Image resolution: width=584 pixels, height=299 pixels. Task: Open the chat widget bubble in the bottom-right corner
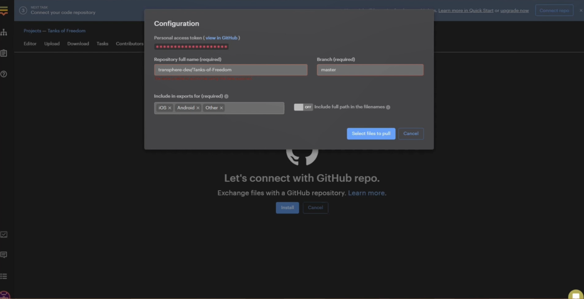coord(576,295)
